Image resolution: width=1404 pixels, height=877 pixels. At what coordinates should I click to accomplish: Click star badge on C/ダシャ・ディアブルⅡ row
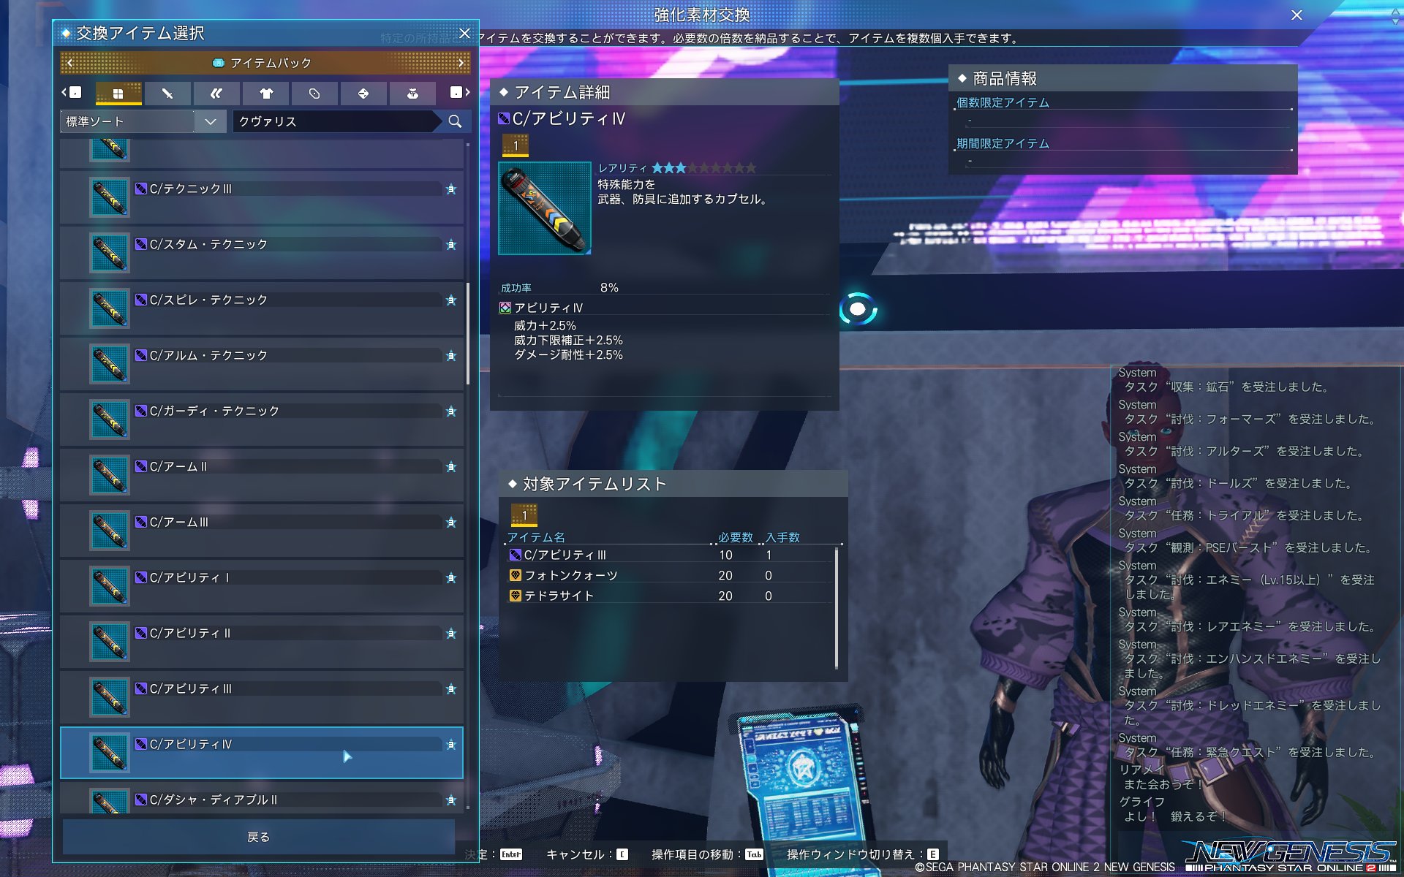pos(451,800)
